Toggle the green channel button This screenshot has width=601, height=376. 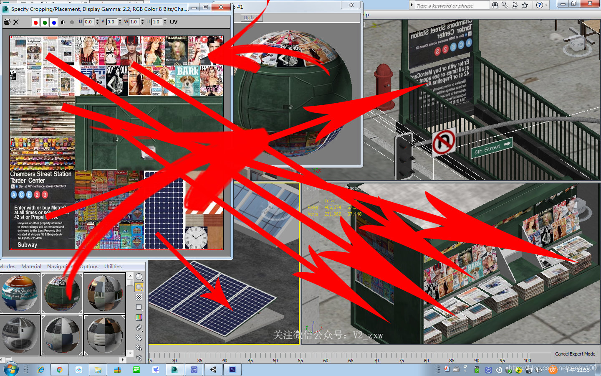pos(45,22)
